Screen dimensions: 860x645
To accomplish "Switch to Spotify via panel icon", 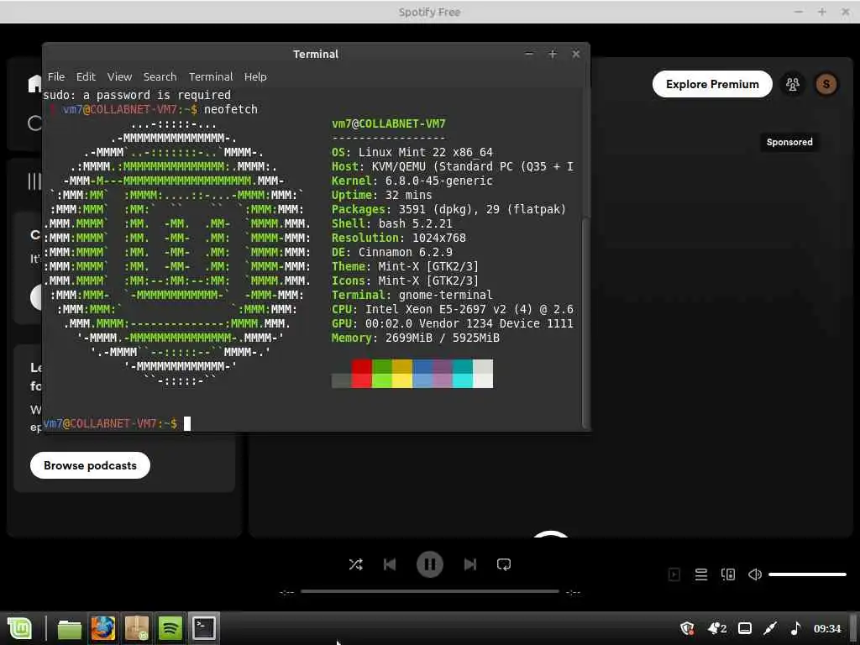I will (x=170, y=628).
